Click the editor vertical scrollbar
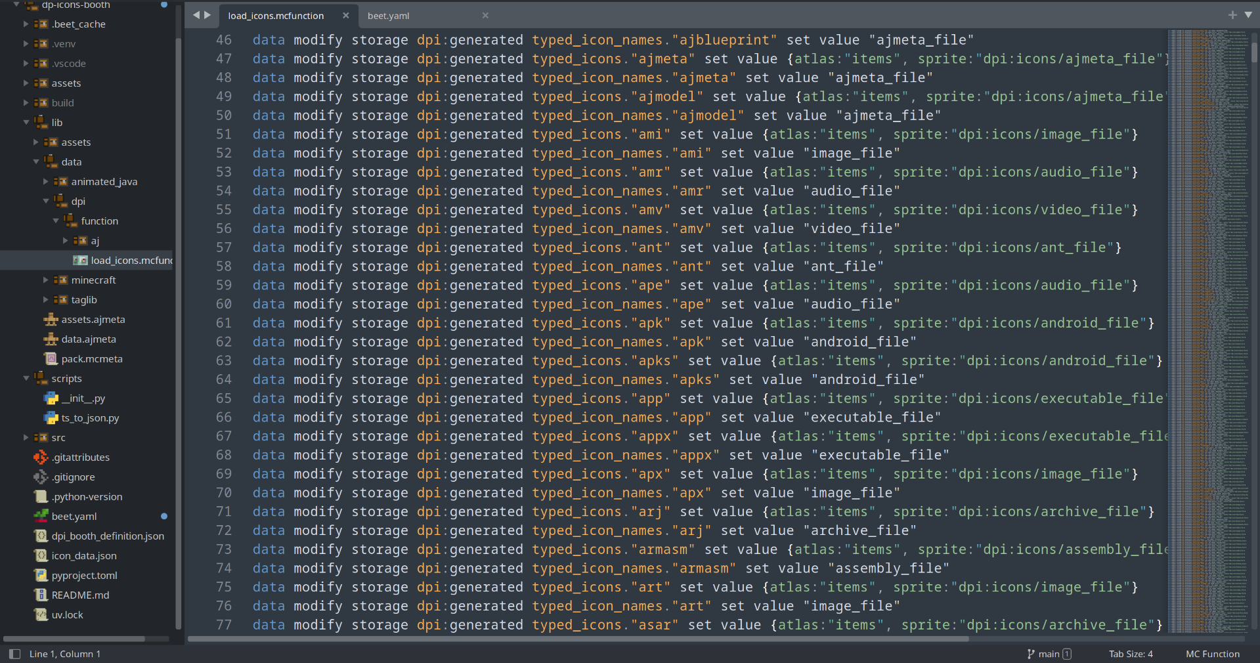Image resolution: width=1260 pixels, height=663 pixels. [x=1254, y=52]
